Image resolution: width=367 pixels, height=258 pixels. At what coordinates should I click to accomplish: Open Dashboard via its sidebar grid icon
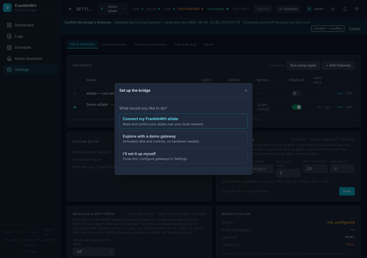(x=9, y=25)
